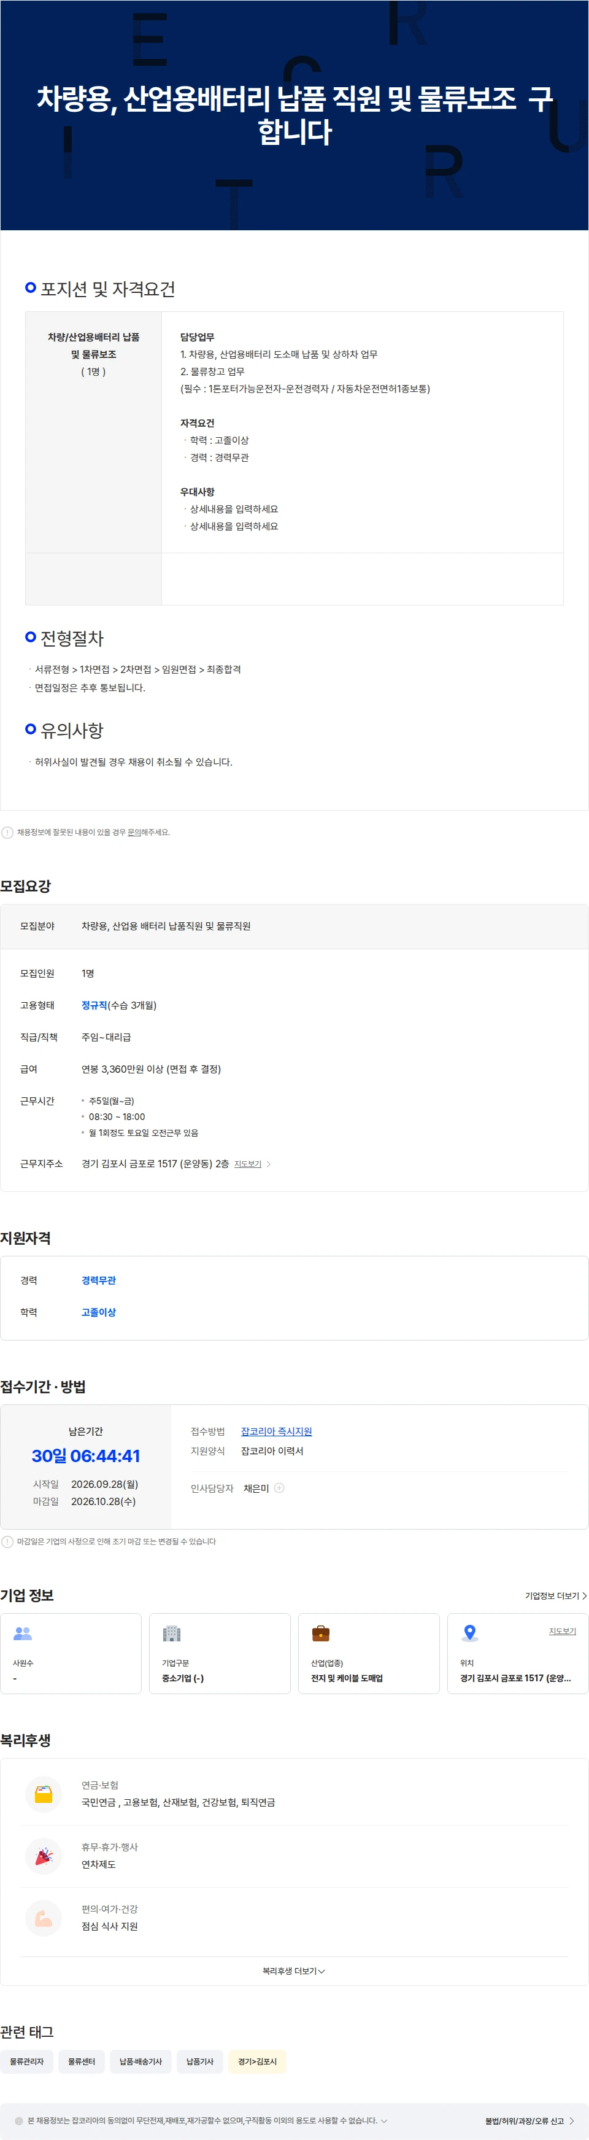Open 기업정보 더보기
This screenshot has height=2140, width=589.
556,1595
